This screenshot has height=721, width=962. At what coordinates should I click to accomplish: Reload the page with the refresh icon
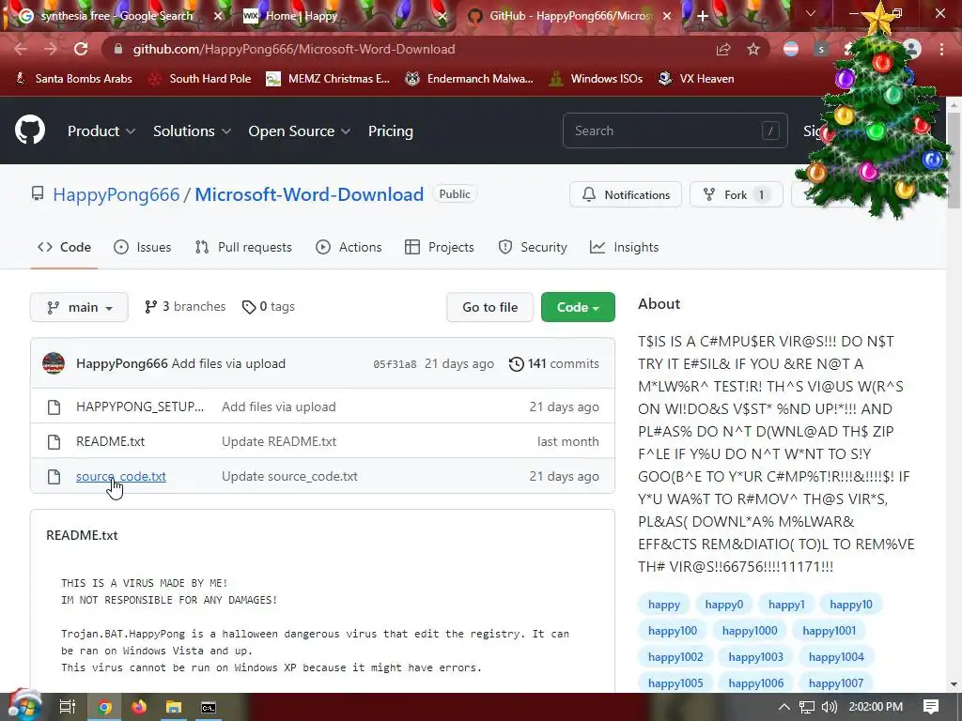pyautogui.click(x=81, y=49)
